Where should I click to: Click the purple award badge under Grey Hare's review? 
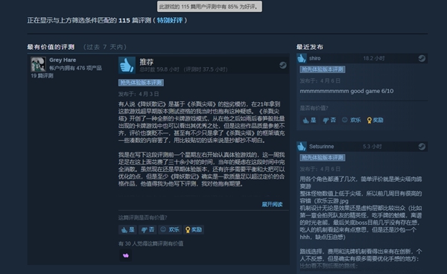tap(126, 255)
